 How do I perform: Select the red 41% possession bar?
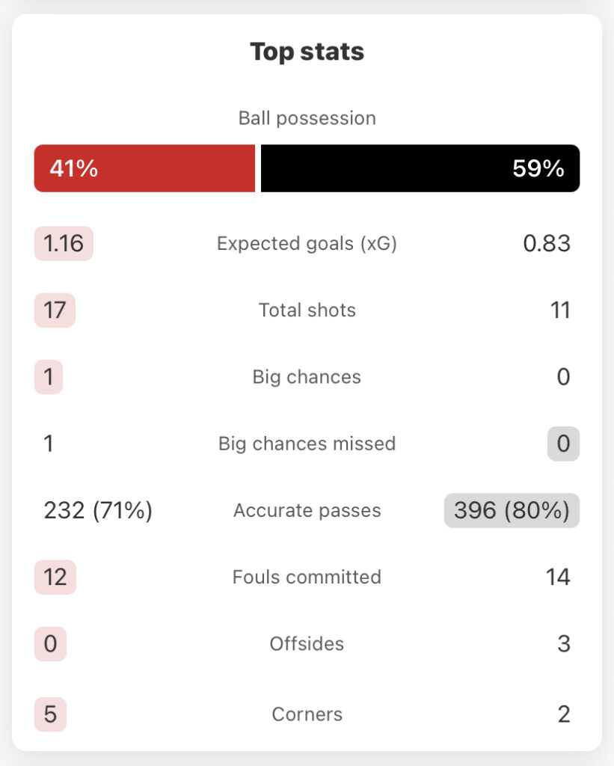click(144, 168)
